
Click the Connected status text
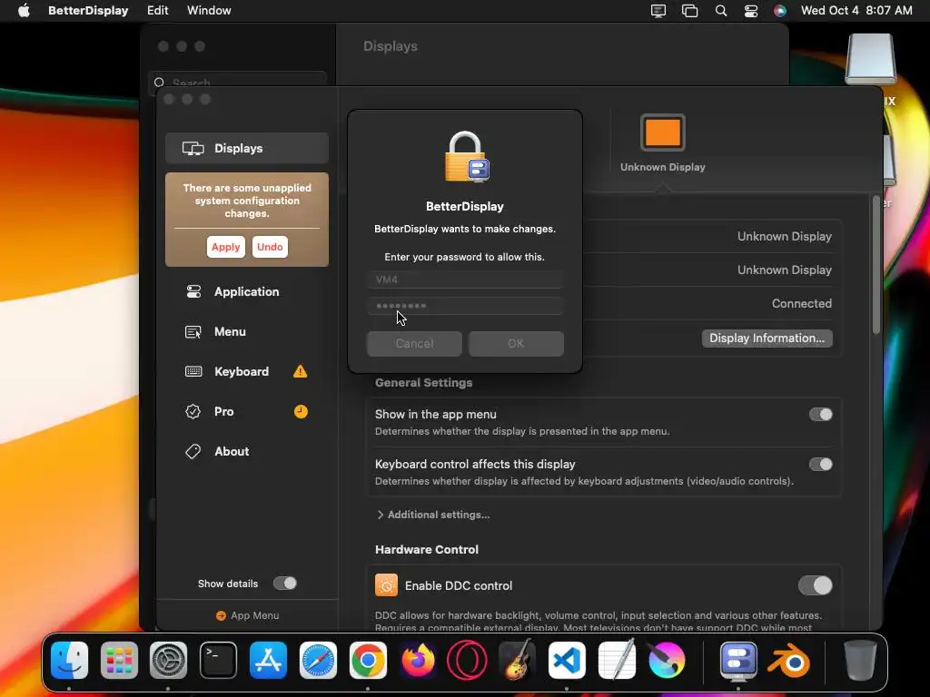[x=801, y=303]
